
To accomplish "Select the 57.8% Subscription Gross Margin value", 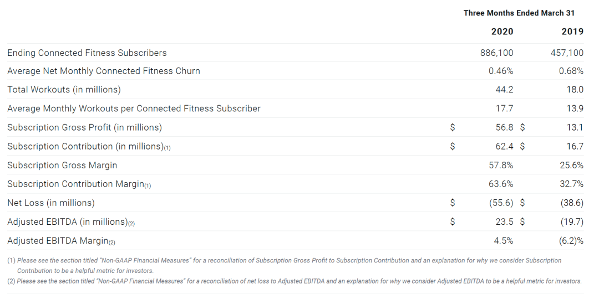I will (x=501, y=165).
